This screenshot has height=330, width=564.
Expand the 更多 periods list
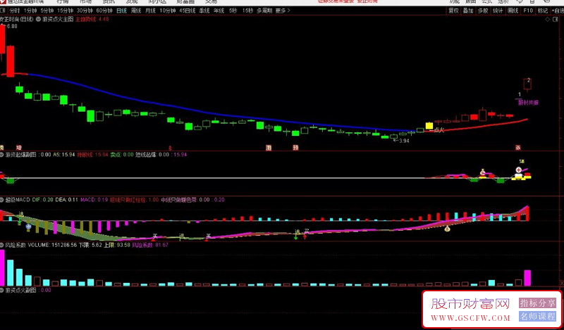pyautogui.click(x=283, y=11)
